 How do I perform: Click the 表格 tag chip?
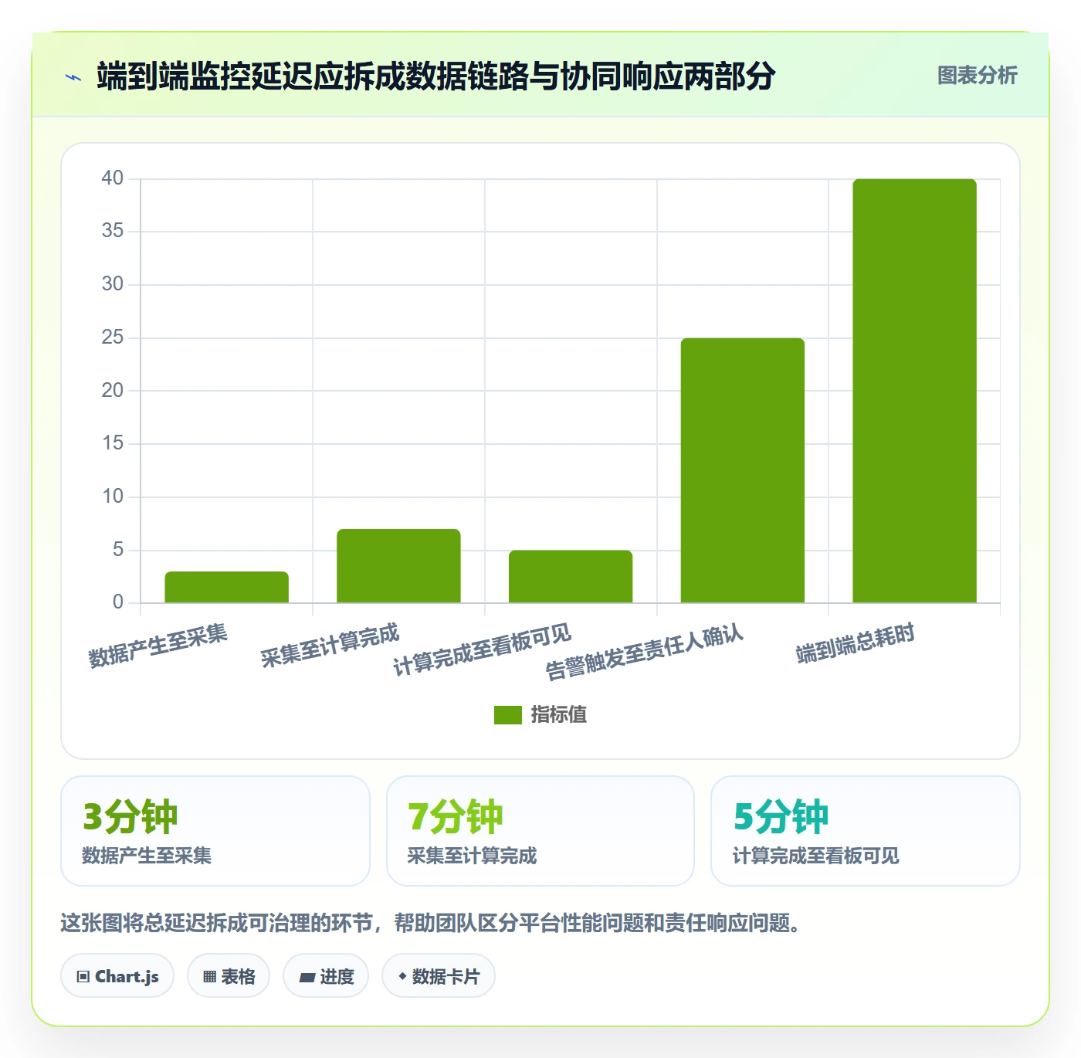point(229,976)
